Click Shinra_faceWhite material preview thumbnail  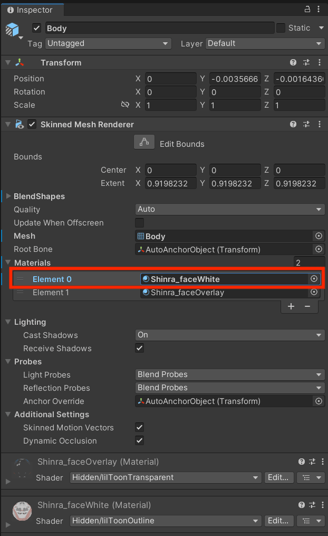coord(22,511)
